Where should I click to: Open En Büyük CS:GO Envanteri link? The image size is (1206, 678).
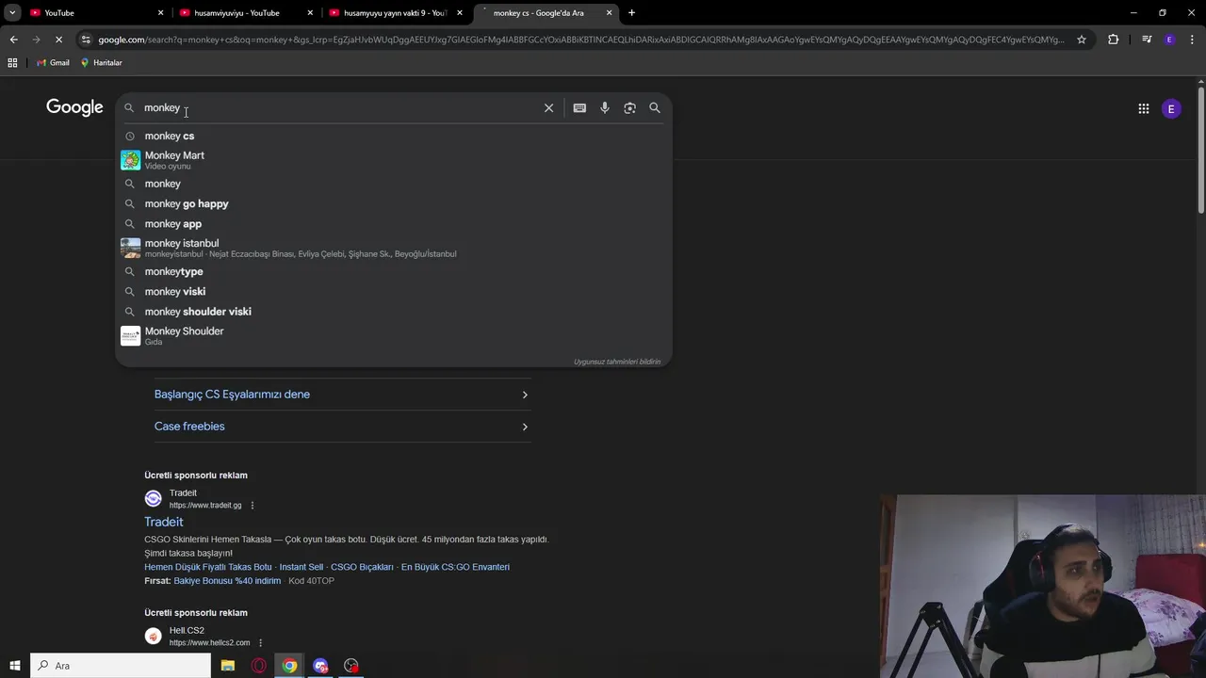[x=455, y=567]
